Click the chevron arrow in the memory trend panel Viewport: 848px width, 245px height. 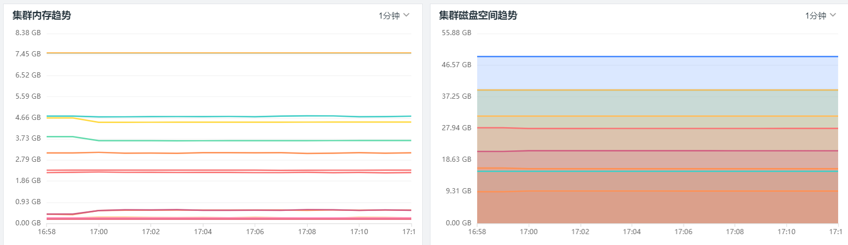pos(407,15)
